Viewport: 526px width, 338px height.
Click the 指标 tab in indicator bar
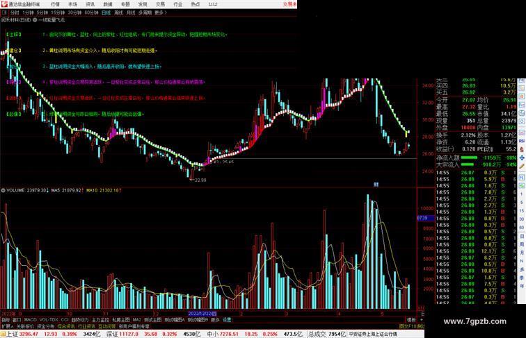coord(6,320)
